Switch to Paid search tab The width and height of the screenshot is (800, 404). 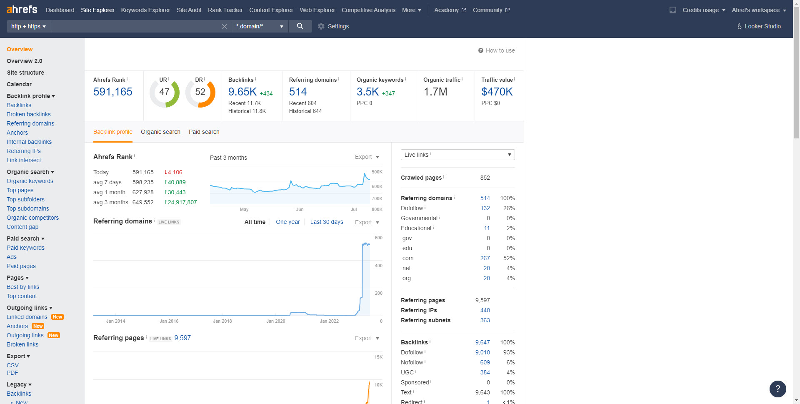[204, 132]
